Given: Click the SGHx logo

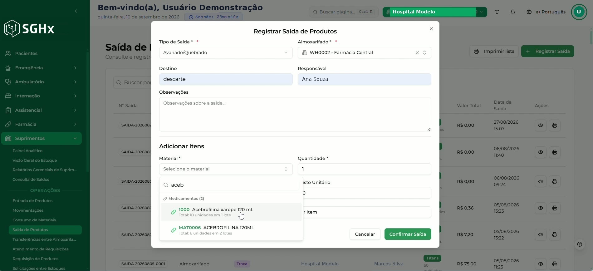Looking at the screenshot, I should 29,29.
